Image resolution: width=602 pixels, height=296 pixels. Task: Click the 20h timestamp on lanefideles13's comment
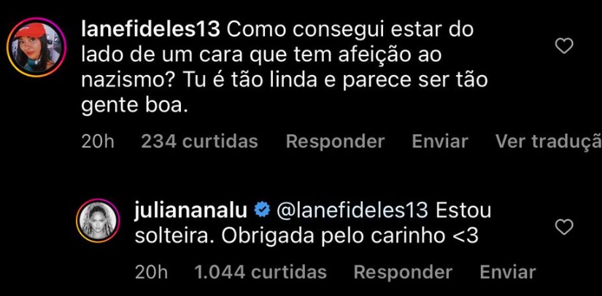coord(98,141)
